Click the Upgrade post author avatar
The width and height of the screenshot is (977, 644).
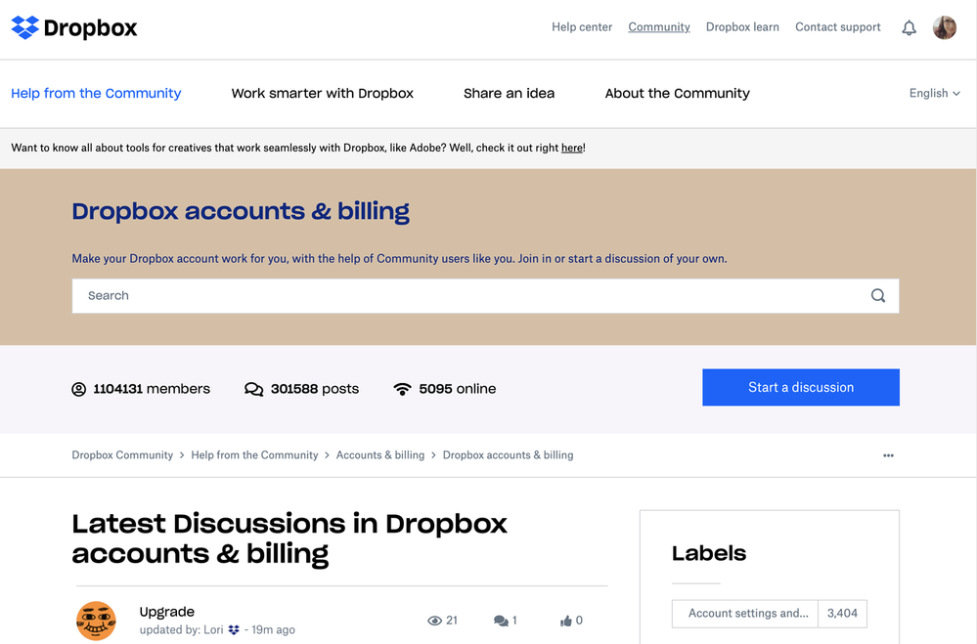[x=96, y=621]
